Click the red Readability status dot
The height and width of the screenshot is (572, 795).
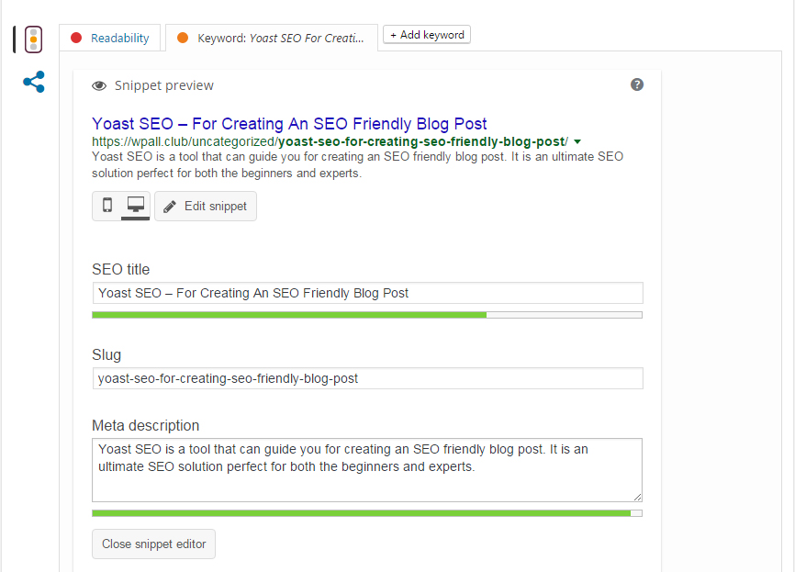[76, 38]
